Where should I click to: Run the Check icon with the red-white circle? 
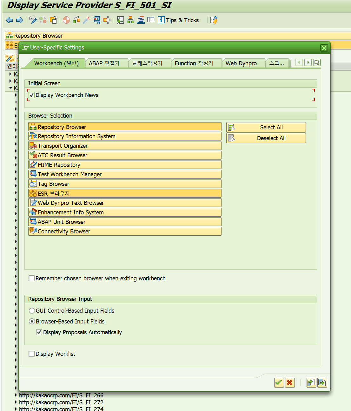pyautogui.click(x=66, y=20)
